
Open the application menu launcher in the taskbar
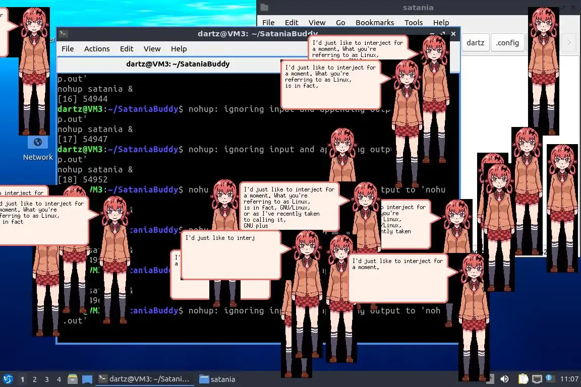(8, 379)
